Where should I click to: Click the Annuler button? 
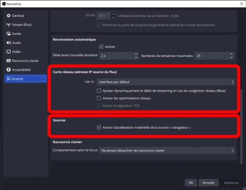(208, 183)
